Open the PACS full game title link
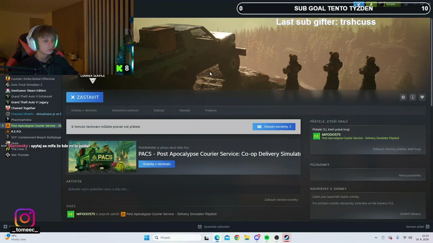 pos(220,154)
